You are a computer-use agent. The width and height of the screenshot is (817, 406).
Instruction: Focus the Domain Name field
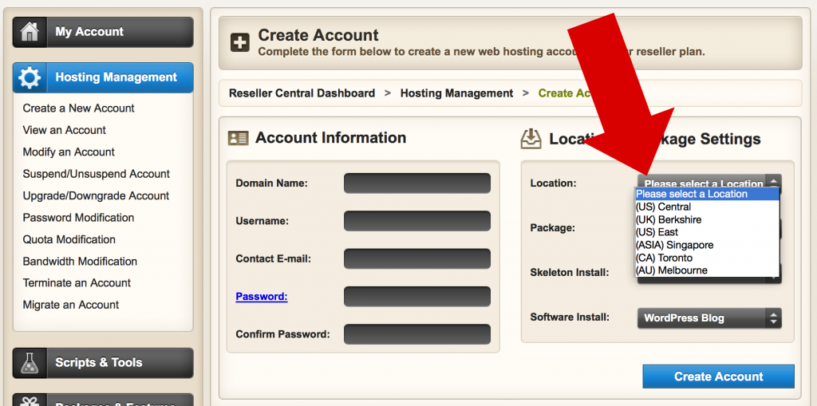(x=416, y=183)
